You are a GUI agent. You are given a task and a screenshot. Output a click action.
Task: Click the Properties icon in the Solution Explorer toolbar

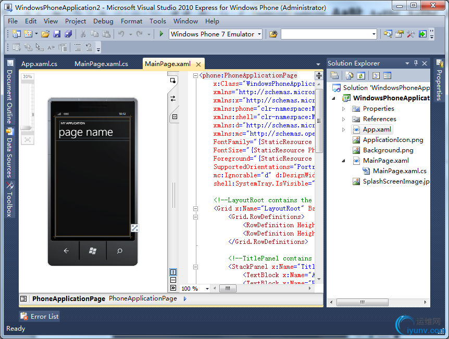pyautogui.click(x=334, y=75)
